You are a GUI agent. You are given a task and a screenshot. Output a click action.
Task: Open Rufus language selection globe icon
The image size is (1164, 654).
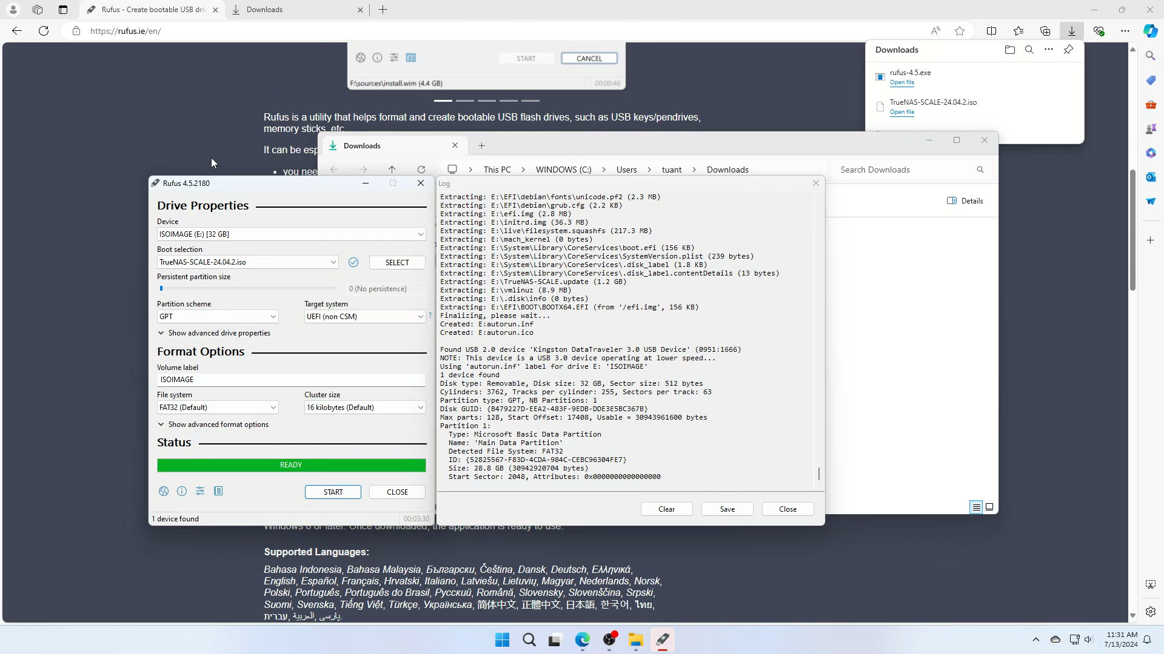coord(163,491)
